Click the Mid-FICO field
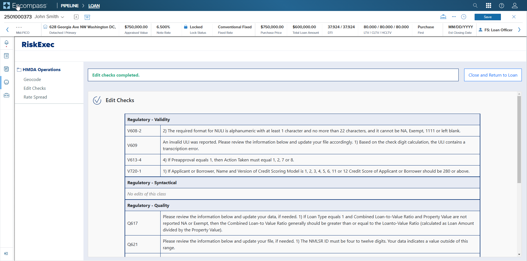Screen dimensions: 527x261 pyautogui.click(x=23, y=30)
